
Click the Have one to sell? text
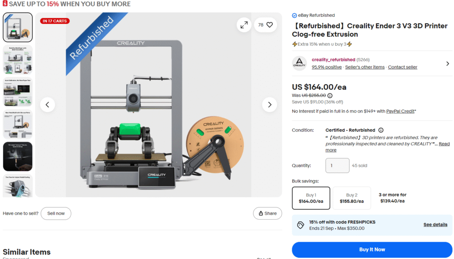tap(20, 213)
